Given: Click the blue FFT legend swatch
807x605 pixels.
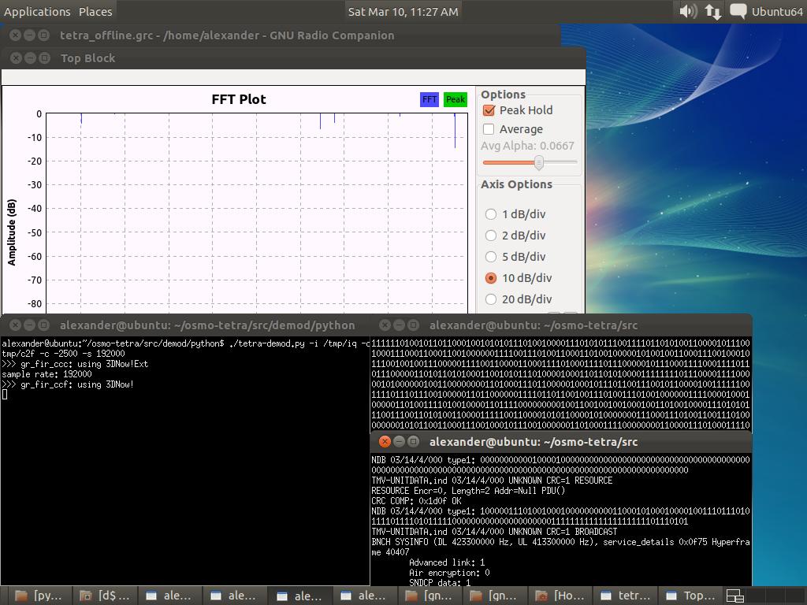Looking at the screenshot, I should click(430, 99).
